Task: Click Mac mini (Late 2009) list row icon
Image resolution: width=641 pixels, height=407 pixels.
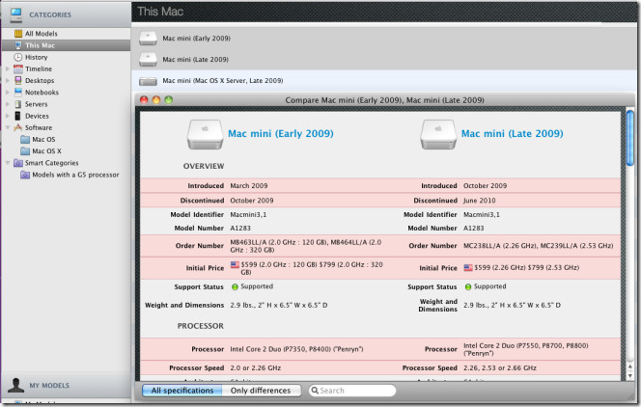Action: 148,60
